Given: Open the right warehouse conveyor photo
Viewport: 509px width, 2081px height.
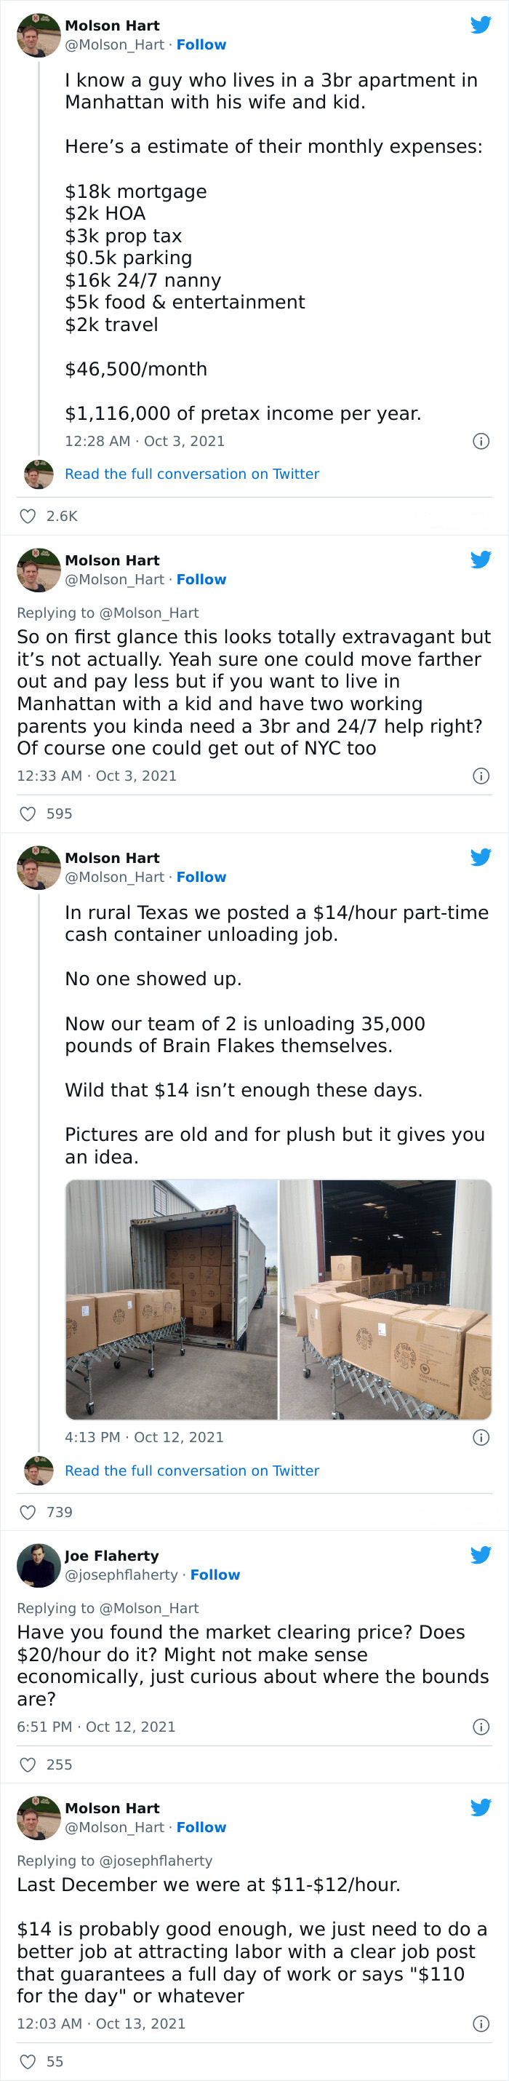Looking at the screenshot, I should point(384,1301).
